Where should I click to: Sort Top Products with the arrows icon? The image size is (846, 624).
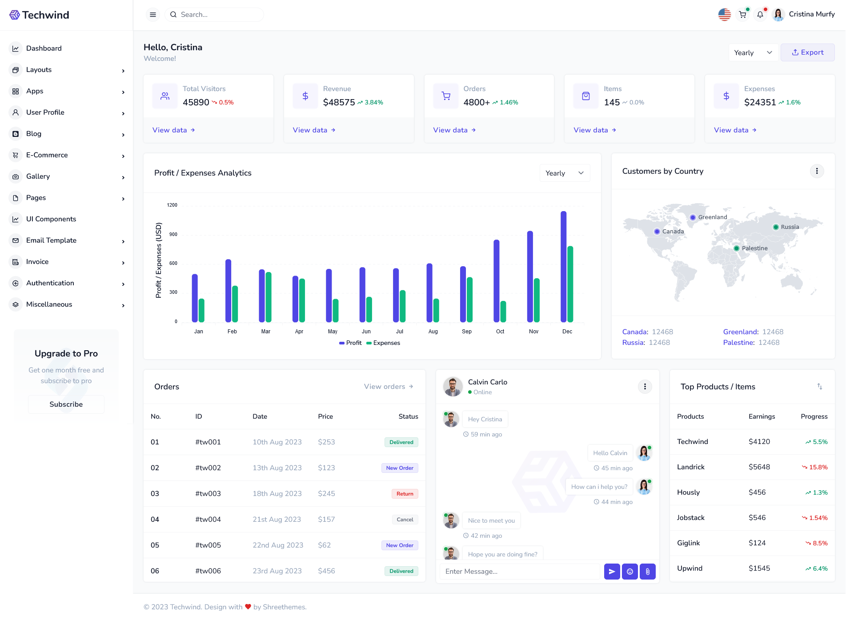click(x=819, y=387)
